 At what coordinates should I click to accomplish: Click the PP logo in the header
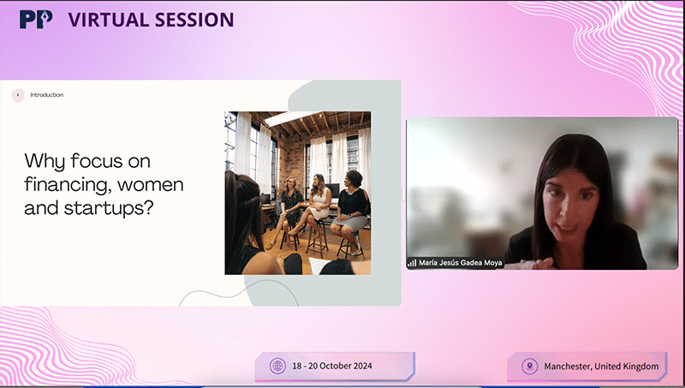pyautogui.click(x=36, y=19)
